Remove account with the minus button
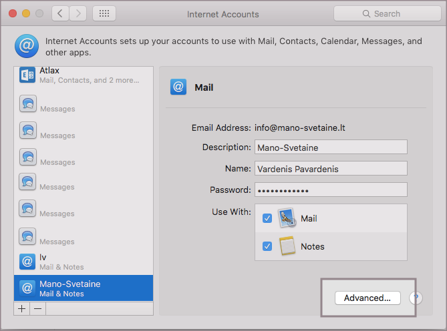This screenshot has height=331, width=447. click(x=38, y=308)
